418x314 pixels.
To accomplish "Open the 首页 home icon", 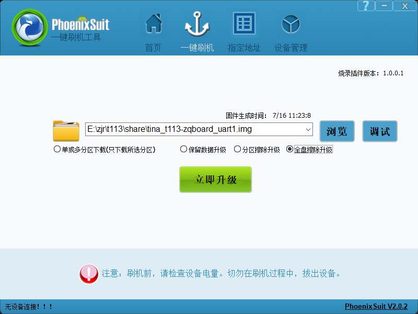I will point(153,24).
